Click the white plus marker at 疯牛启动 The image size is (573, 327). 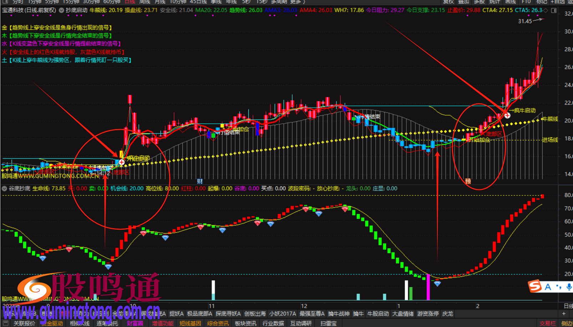507,116
